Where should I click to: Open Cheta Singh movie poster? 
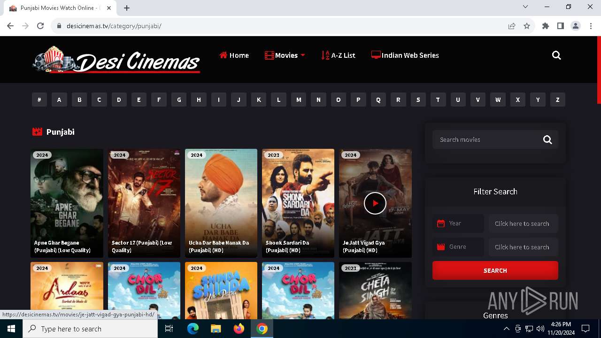[375, 291]
